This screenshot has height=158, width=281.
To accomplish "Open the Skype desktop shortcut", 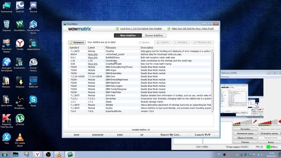I will coord(33,101).
